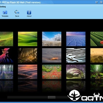Image resolution: width=103 pixels, height=103 pixels.
Task: Select the cracked blue salt flat thumbnail
Action: coord(76,39)
